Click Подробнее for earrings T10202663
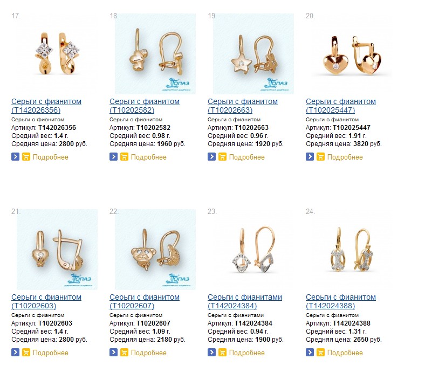 (x=246, y=157)
